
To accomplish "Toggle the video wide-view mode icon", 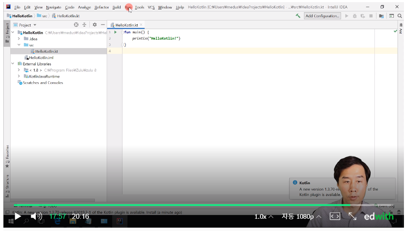I will click(x=335, y=216).
